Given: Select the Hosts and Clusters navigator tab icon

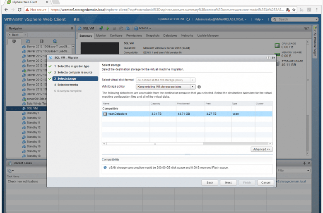Looking at the screenshot, I should pos(14,41).
